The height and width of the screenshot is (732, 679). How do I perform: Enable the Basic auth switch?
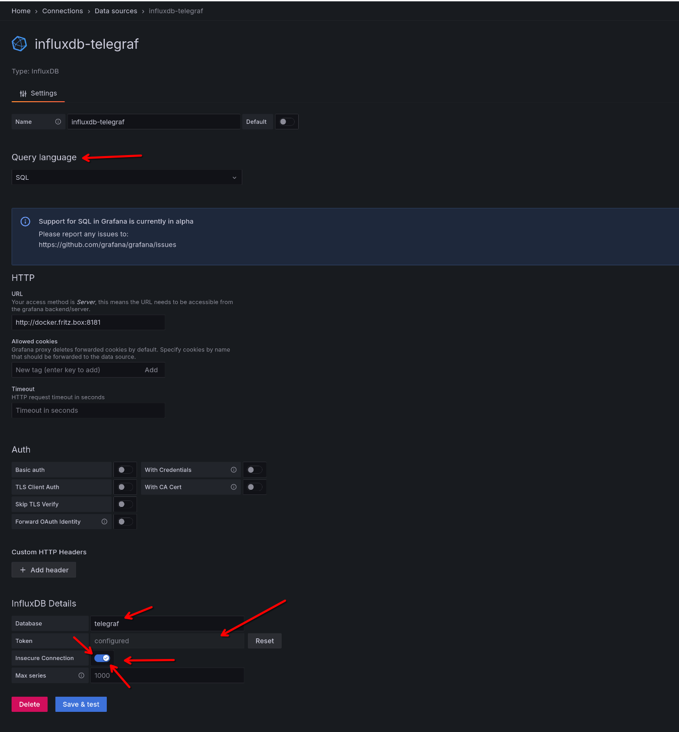(125, 470)
